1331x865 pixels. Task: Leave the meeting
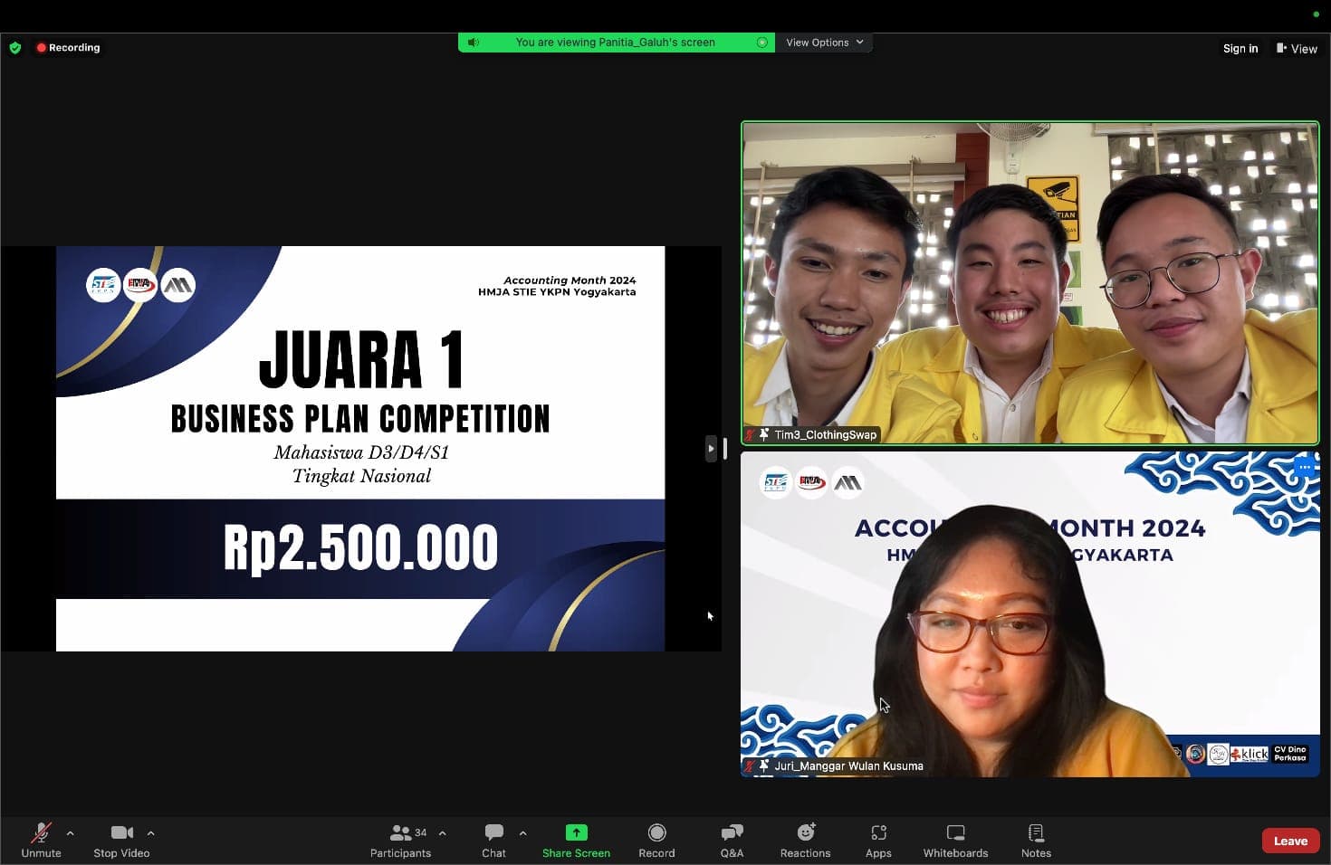click(1290, 841)
